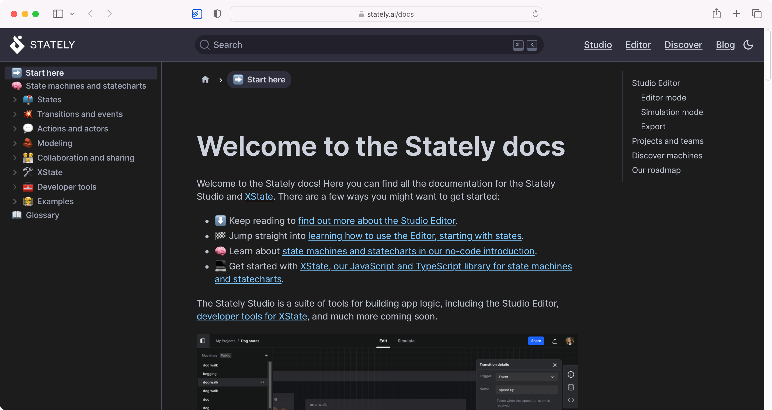The height and width of the screenshot is (410, 772).
Task: Click the Studio editor screenshot image
Action: (387, 372)
